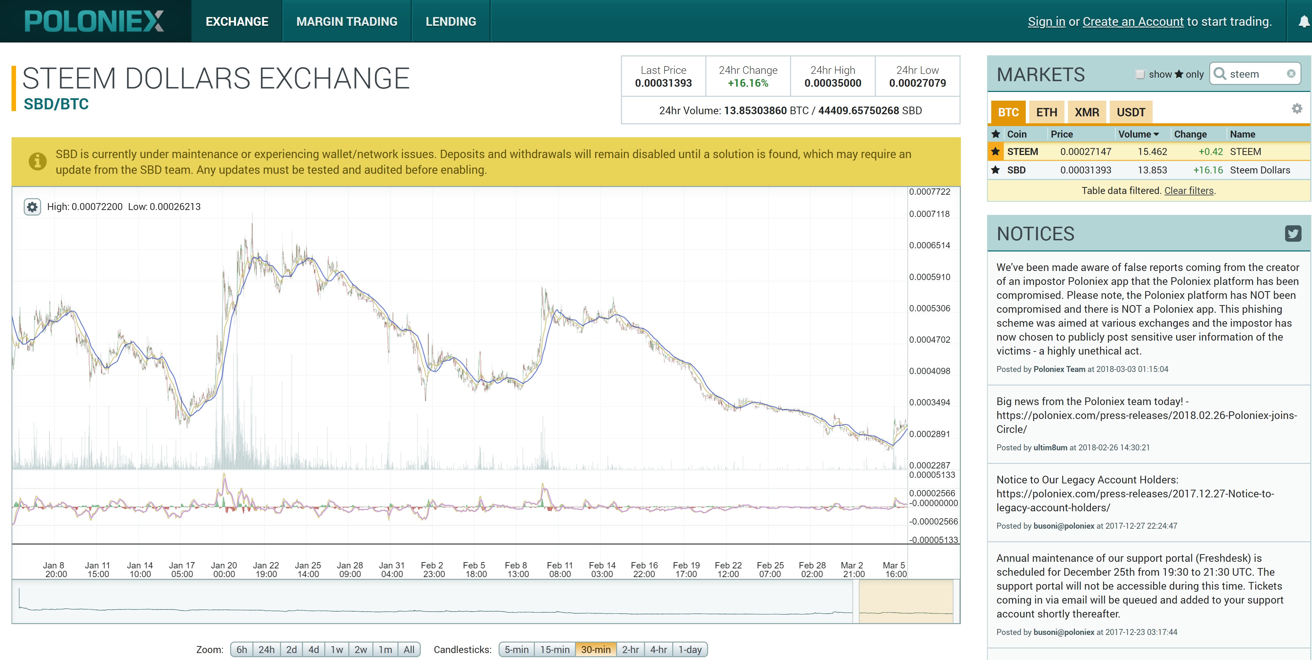Click the Sign in link
Viewport: 1312px width, 660px height.
coord(1046,21)
